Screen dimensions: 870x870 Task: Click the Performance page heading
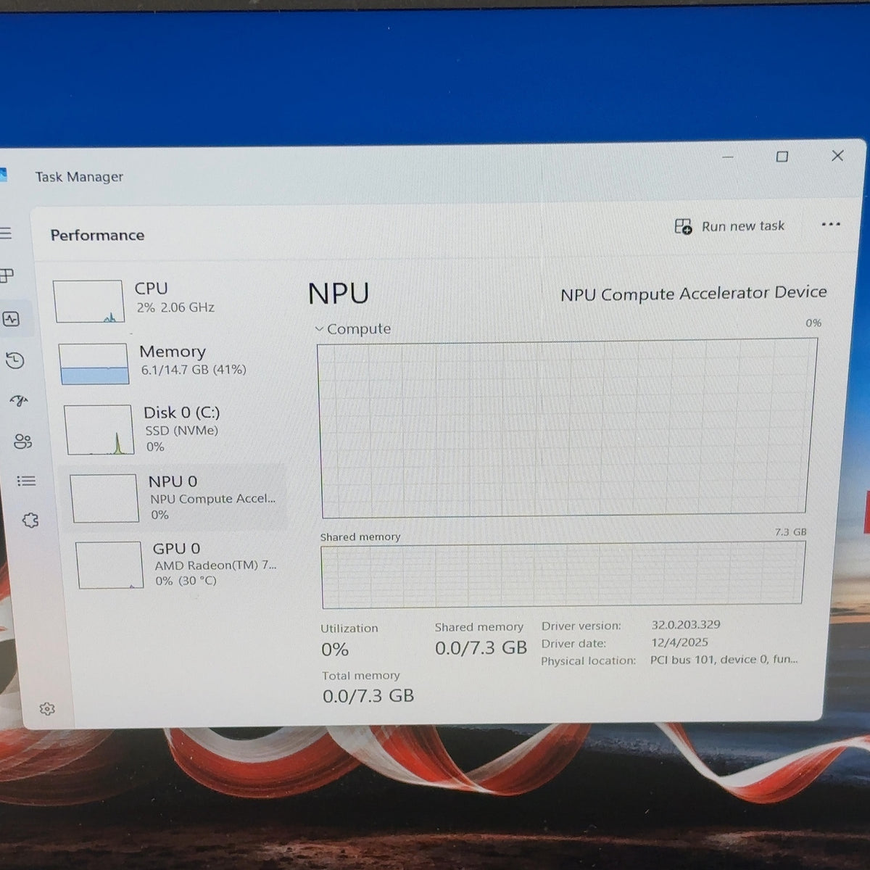point(97,235)
